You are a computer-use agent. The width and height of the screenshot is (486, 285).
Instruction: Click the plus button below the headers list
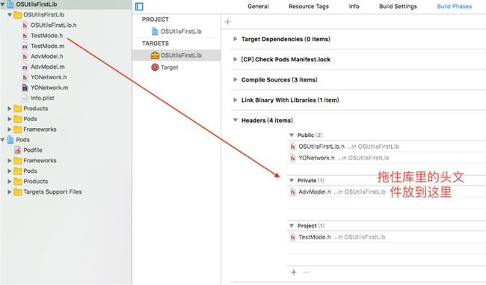point(294,272)
